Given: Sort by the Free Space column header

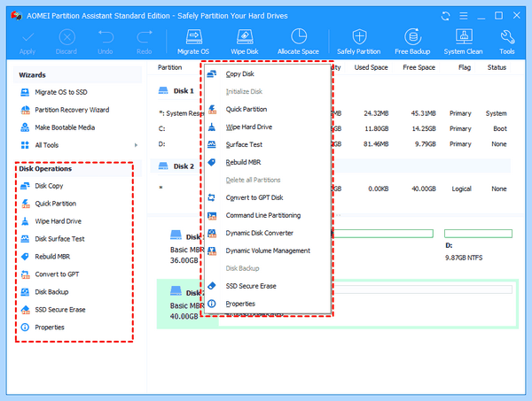Looking at the screenshot, I should (419, 67).
